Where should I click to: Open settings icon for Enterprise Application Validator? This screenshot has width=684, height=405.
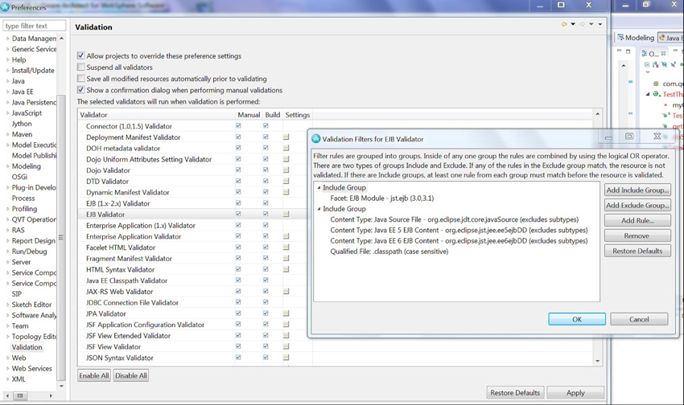[286, 236]
